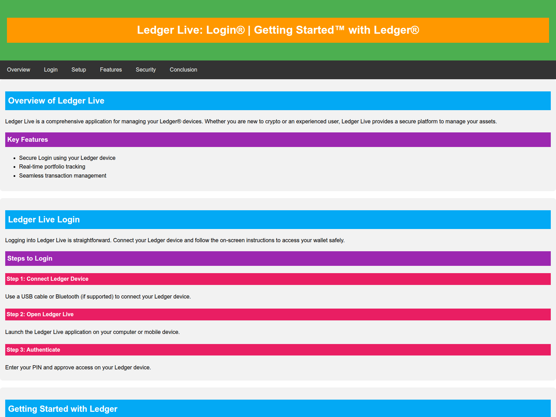This screenshot has width=556, height=417.
Task: Select the purple 'Key Features' heading
Action: 28,140
